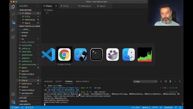Switch to Visual Studio Code in app switcher
The height and width of the screenshot is (109, 193).
[48, 54]
